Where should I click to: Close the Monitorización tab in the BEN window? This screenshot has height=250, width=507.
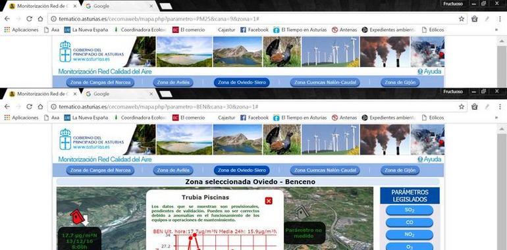tap(75, 94)
